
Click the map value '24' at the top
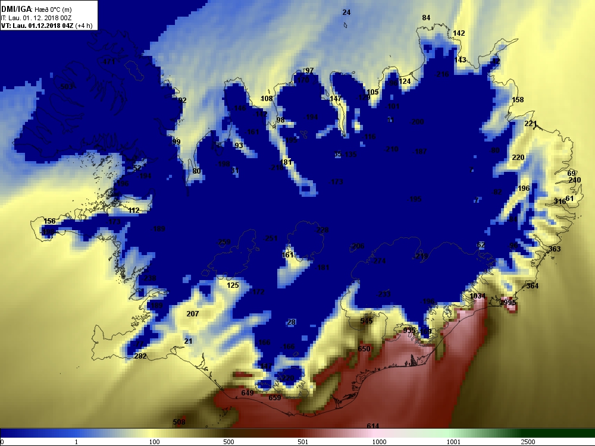[346, 12]
